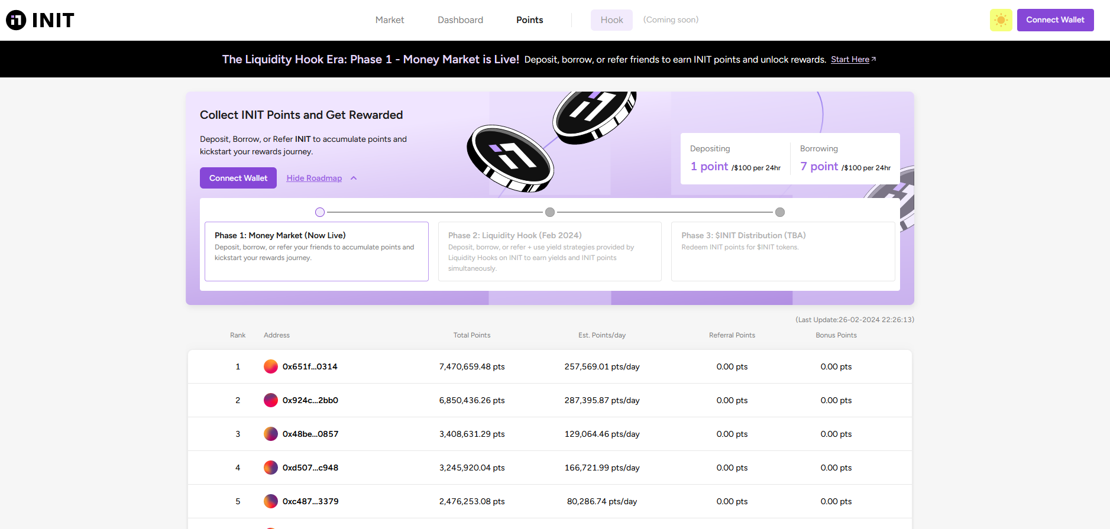
Task: Open the Dashboard tab
Action: (x=460, y=20)
